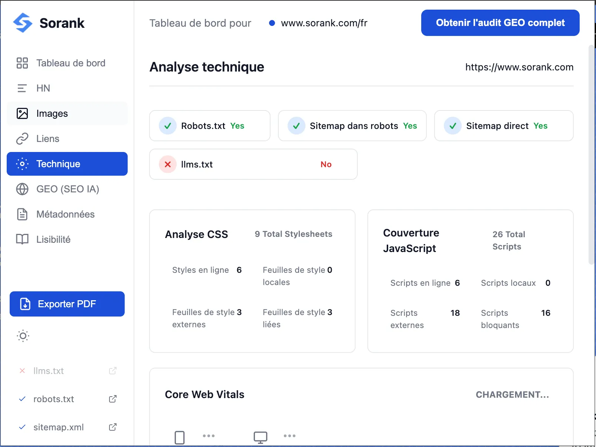Select the Images panel icon

(22, 113)
